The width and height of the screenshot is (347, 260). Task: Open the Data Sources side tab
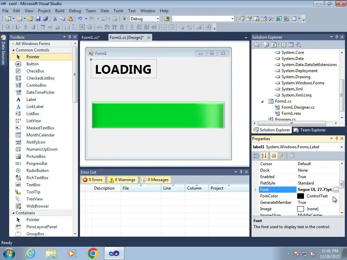[3, 50]
